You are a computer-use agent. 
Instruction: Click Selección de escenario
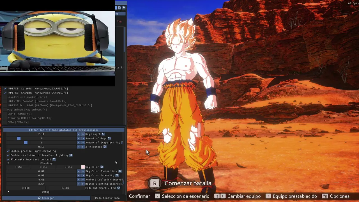pos(185,196)
